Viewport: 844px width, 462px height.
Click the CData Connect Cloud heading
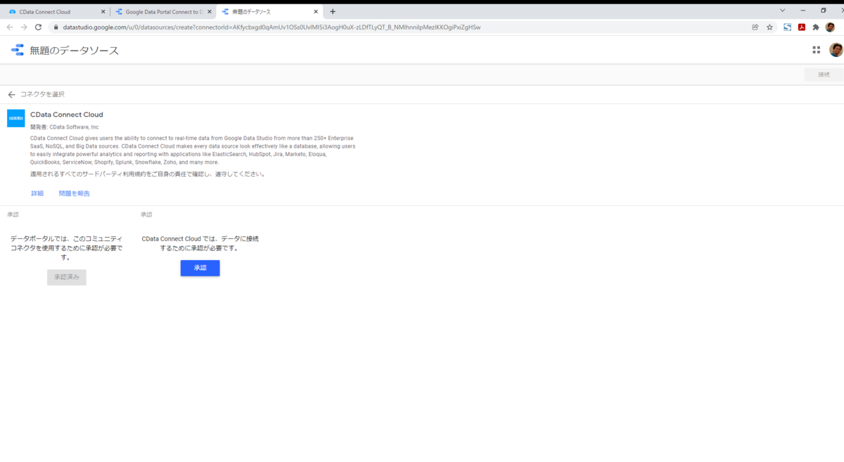67,115
